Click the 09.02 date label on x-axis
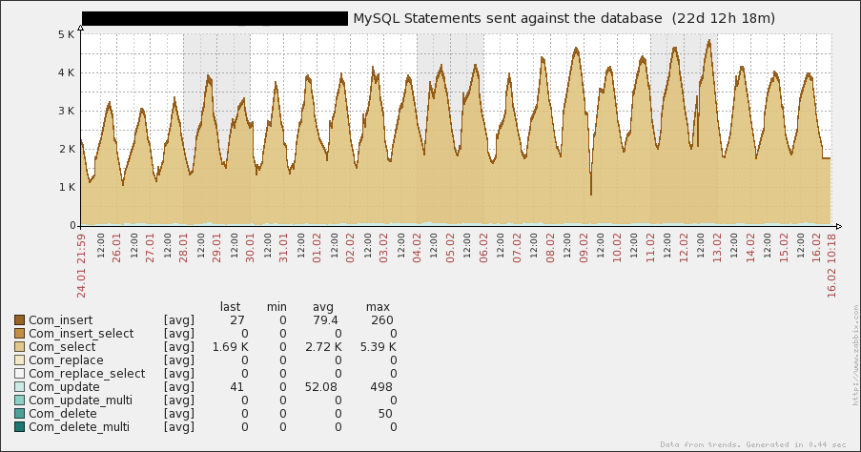 tap(584, 248)
